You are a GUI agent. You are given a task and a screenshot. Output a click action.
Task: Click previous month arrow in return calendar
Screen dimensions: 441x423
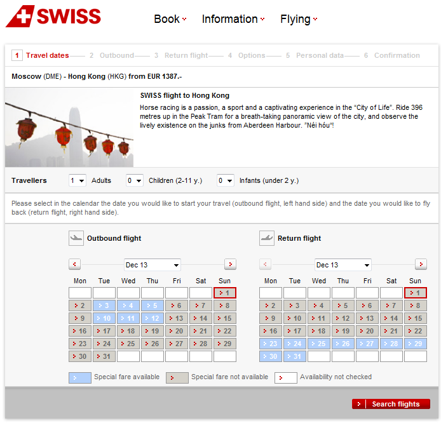tap(265, 264)
